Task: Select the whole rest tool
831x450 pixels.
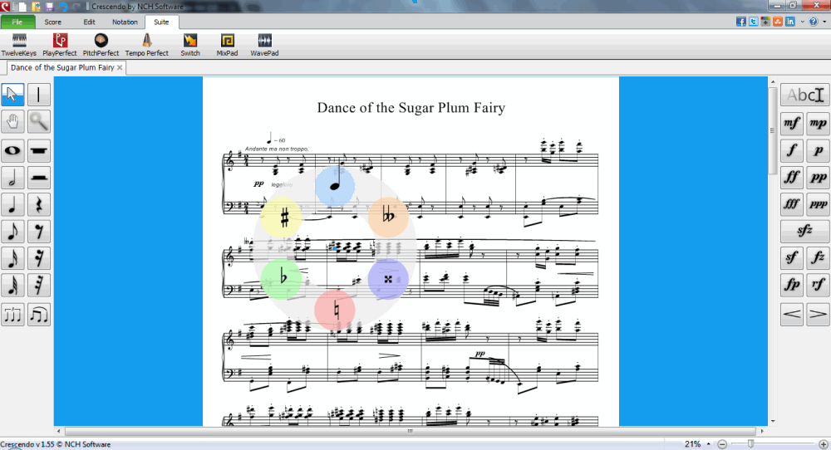Action: pyautogui.click(x=39, y=151)
